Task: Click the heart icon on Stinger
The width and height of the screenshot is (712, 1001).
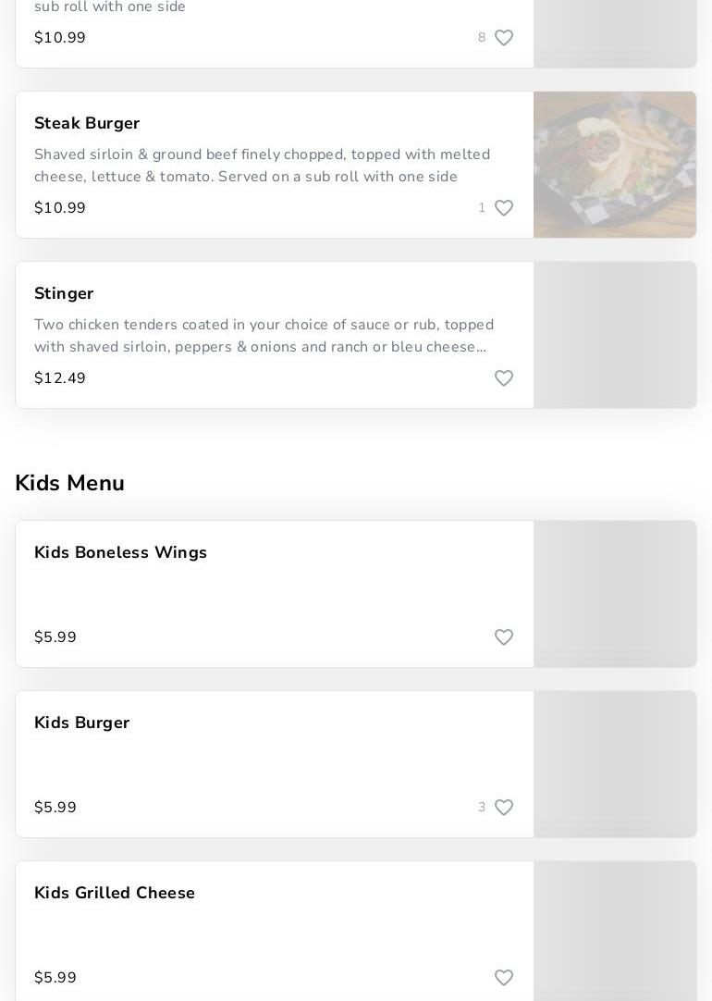Action: [x=504, y=378]
